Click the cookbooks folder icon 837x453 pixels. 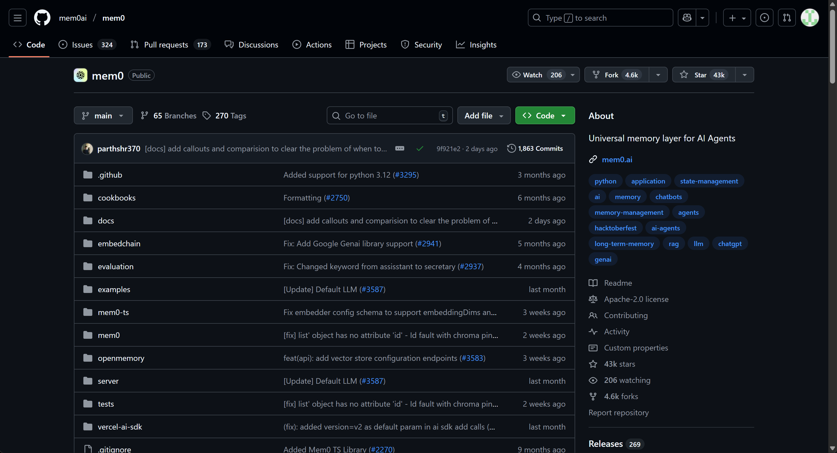click(x=88, y=198)
